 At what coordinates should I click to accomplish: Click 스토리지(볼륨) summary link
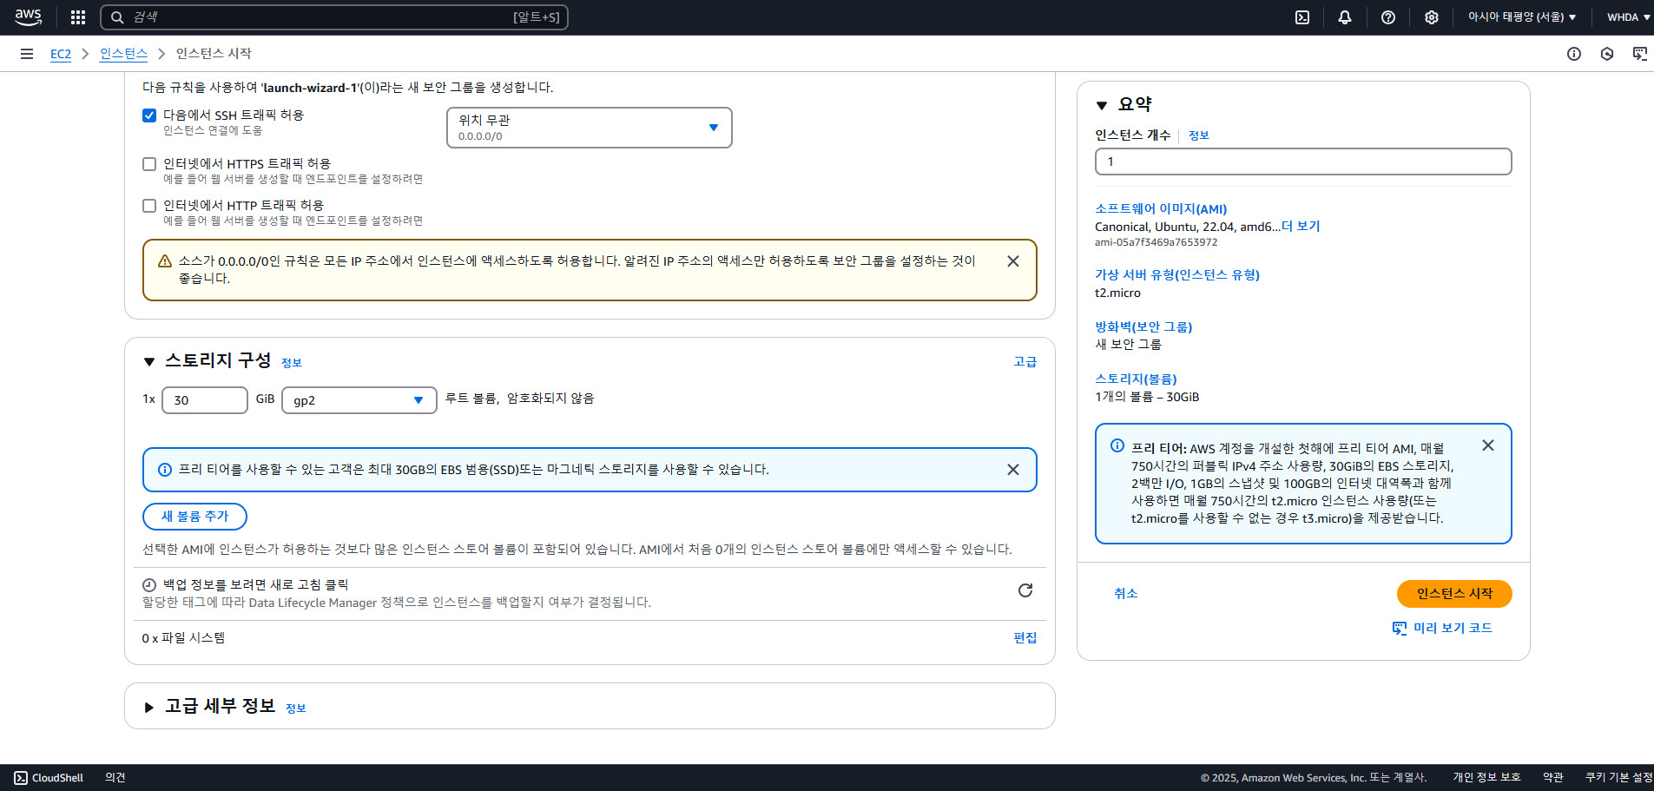pyautogui.click(x=1136, y=379)
